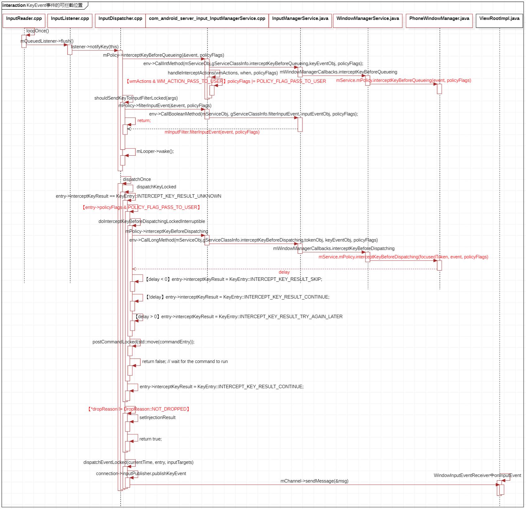526x509 pixels.
Task: Click connection->inputPublisher.publishKeyEvent label
Action: (141, 474)
